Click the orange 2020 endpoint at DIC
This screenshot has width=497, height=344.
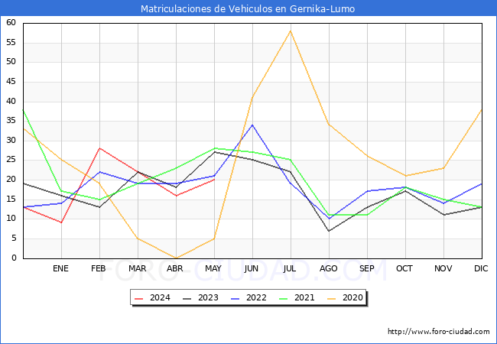click(482, 109)
